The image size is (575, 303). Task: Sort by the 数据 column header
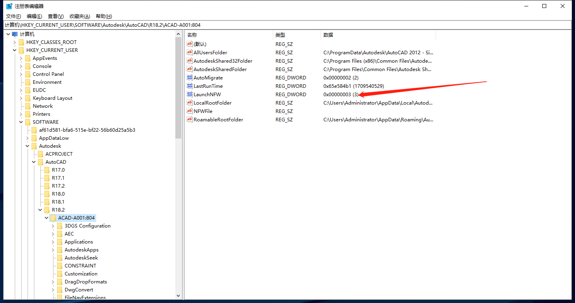(x=378, y=35)
